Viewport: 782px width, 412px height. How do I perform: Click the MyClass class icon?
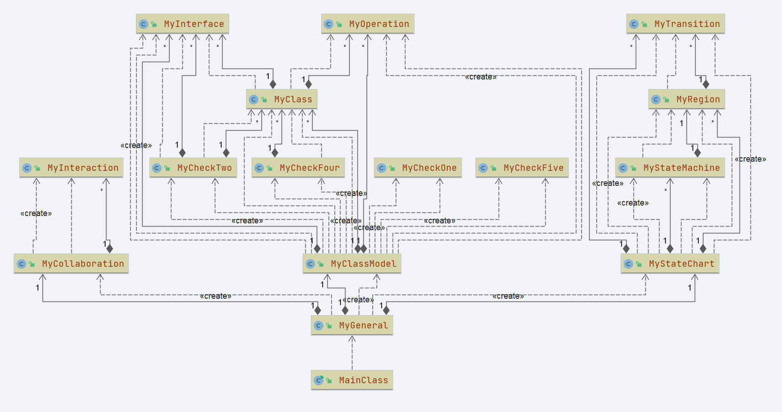[x=254, y=100]
